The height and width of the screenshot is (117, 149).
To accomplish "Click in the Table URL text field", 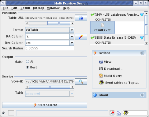I will (x=50, y=18).
